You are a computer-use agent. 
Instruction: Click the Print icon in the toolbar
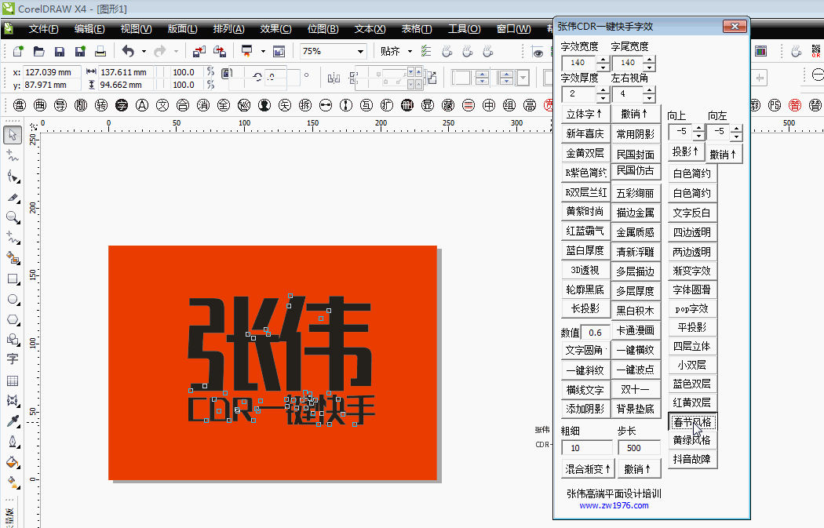(100, 50)
